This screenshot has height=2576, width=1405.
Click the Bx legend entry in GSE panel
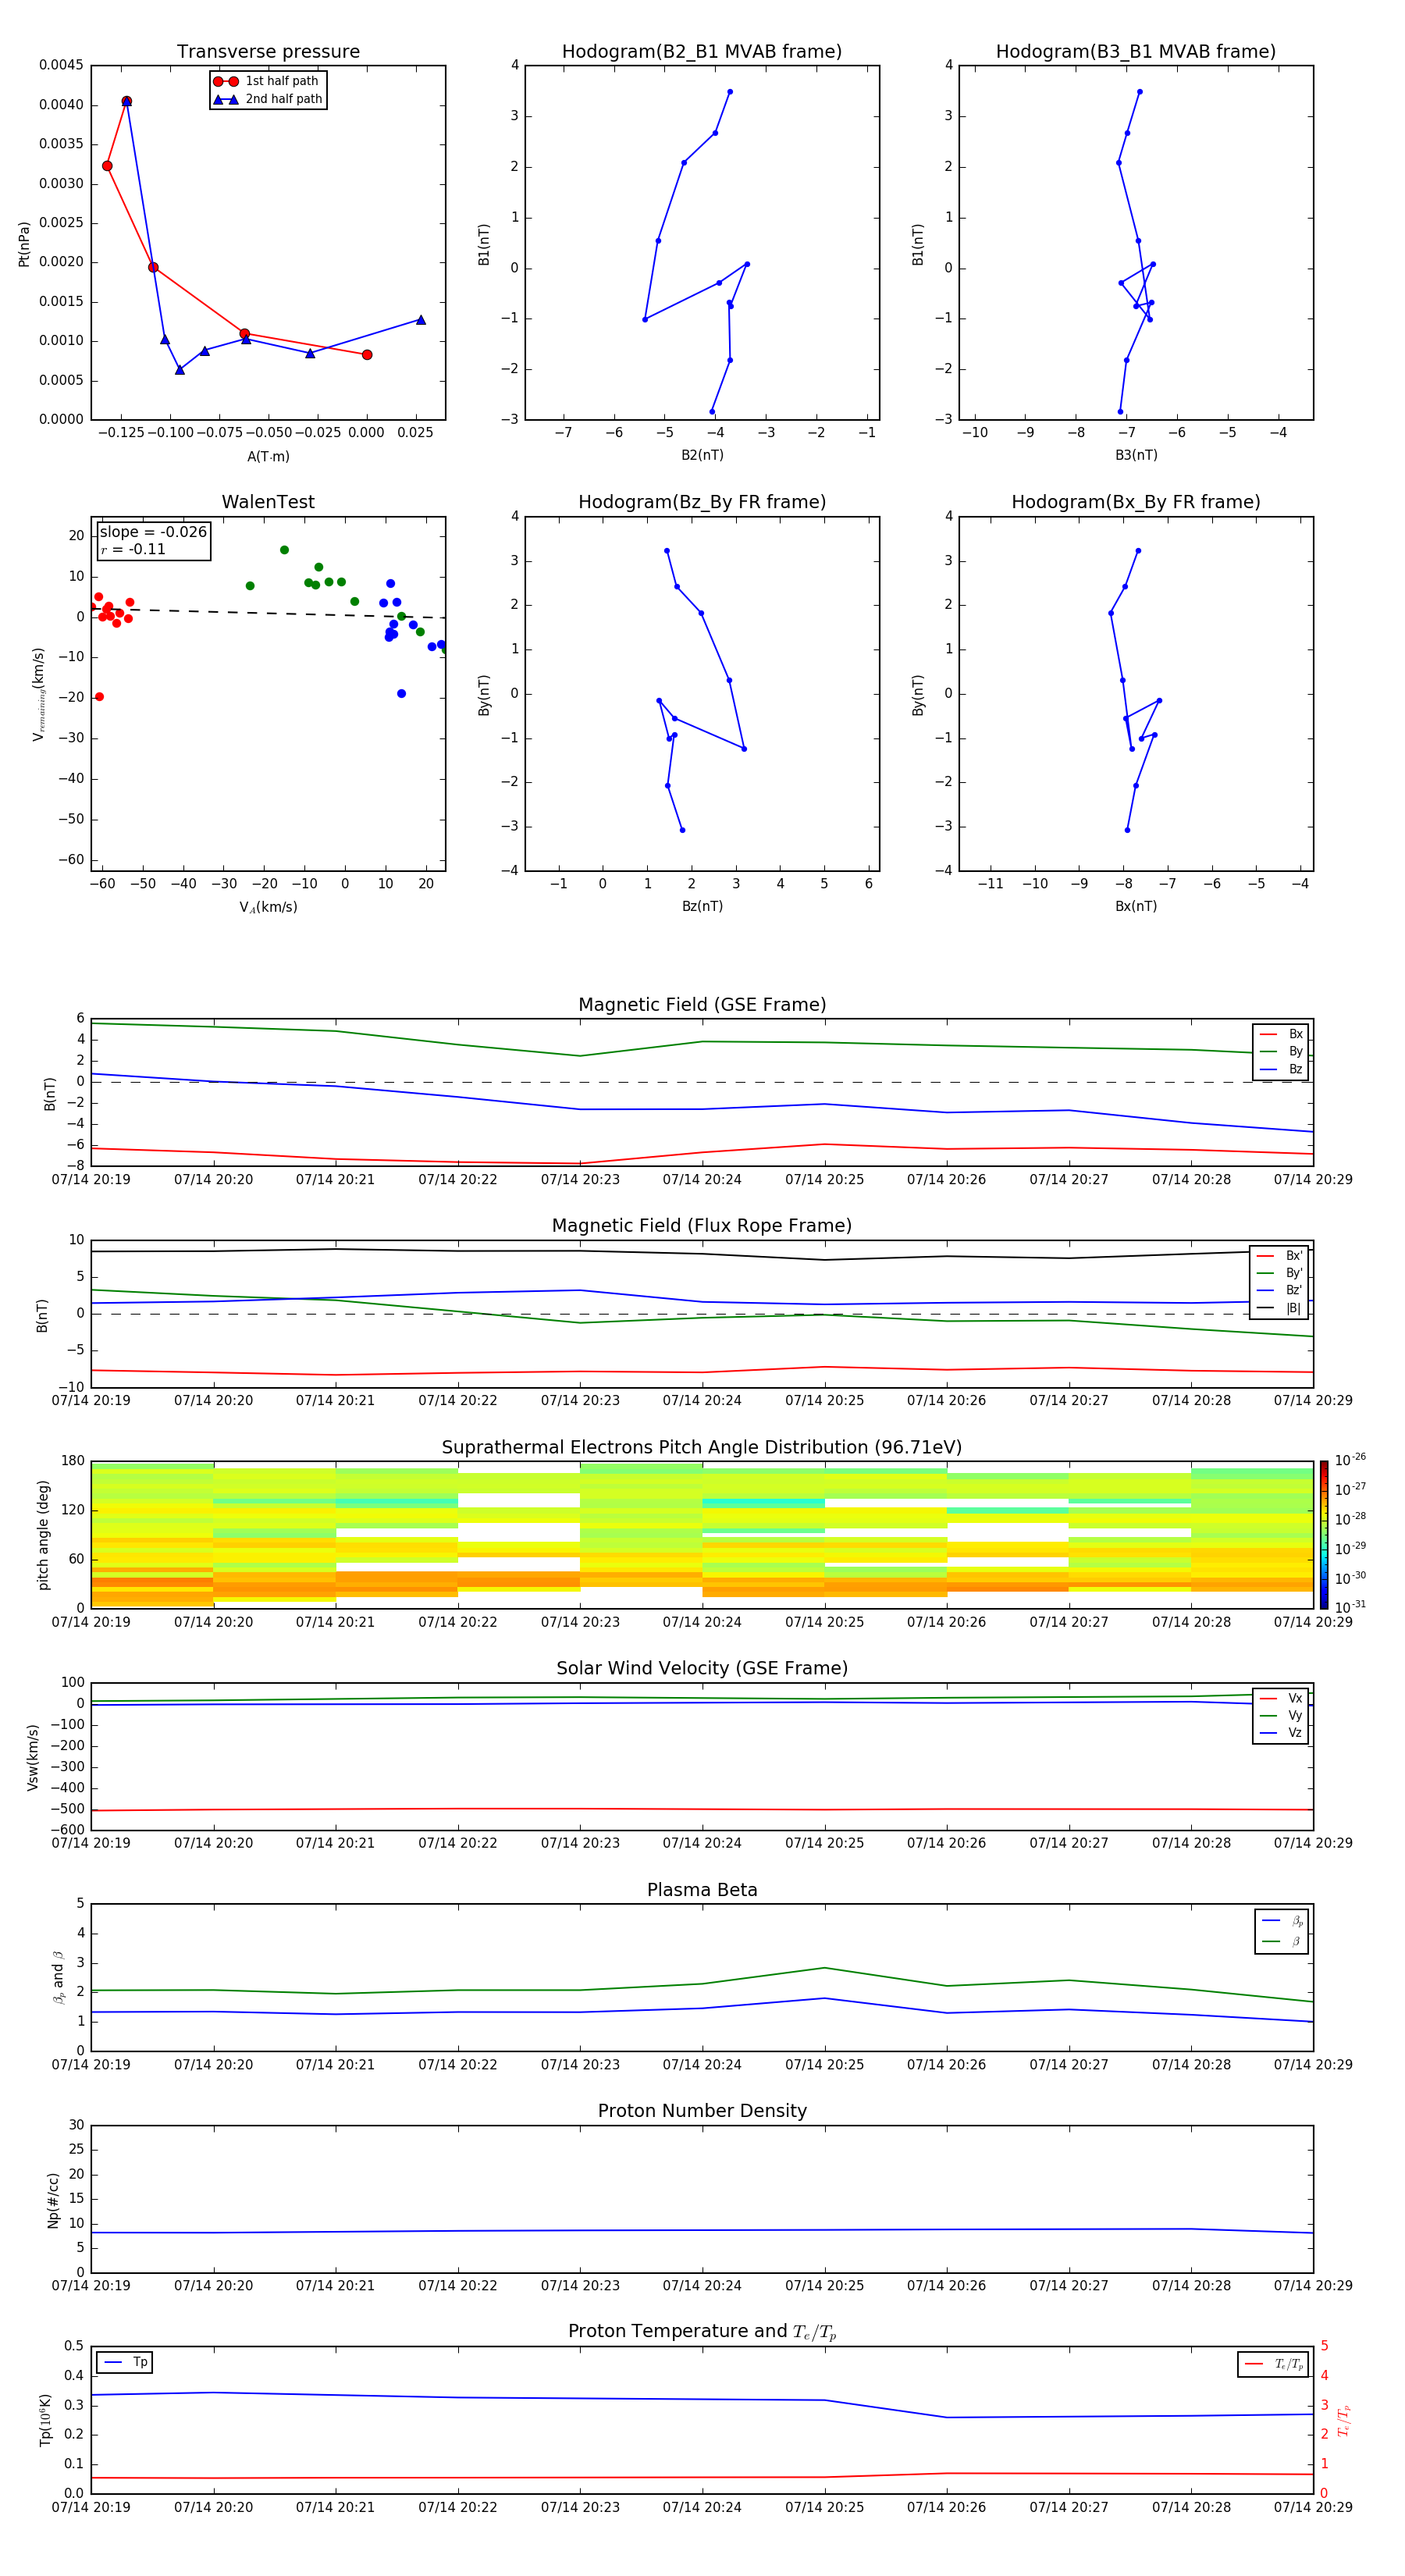pyautogui.click(x=1281, y=1034)
